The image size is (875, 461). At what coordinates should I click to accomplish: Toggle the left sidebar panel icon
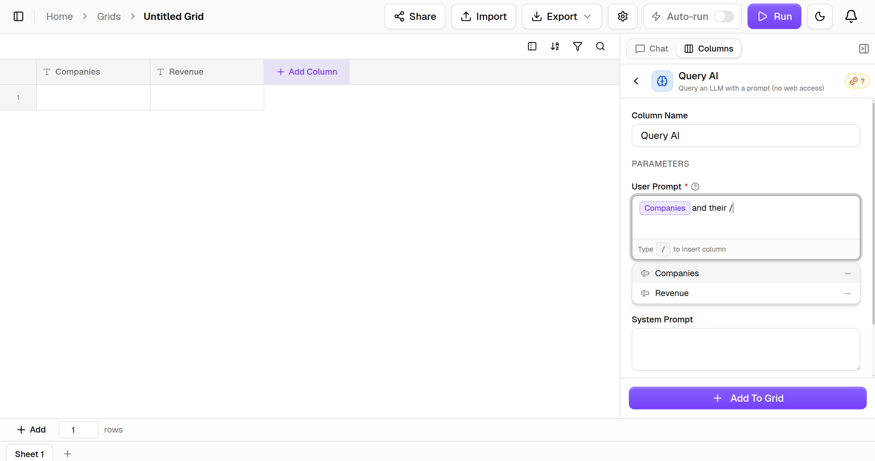(x=18, y=16)
